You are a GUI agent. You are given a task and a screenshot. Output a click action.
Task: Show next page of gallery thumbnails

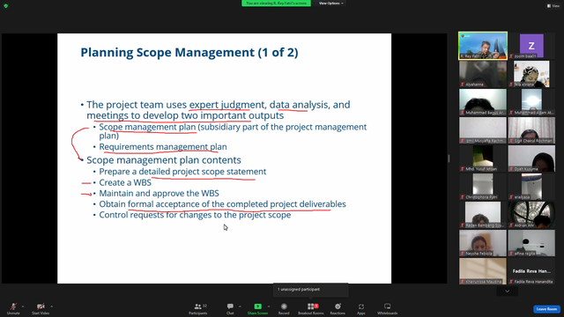tap(508, 291)
